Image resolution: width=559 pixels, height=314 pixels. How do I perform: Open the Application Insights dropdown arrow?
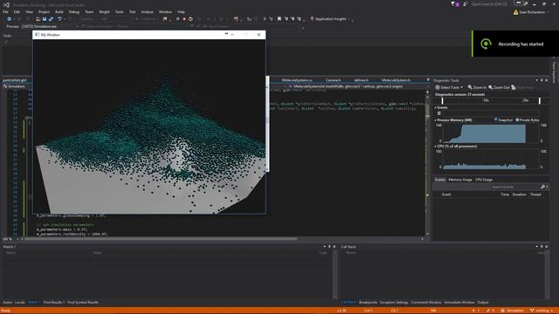(349, 19)
